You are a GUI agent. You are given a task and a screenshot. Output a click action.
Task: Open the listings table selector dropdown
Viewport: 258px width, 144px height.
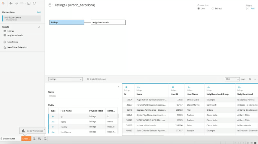pos(65,79)
